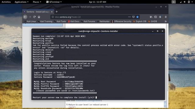Click Firefox page scroll-to-top arrow button
The height and width of the screenshot is (109, 195).
point(165,104)
